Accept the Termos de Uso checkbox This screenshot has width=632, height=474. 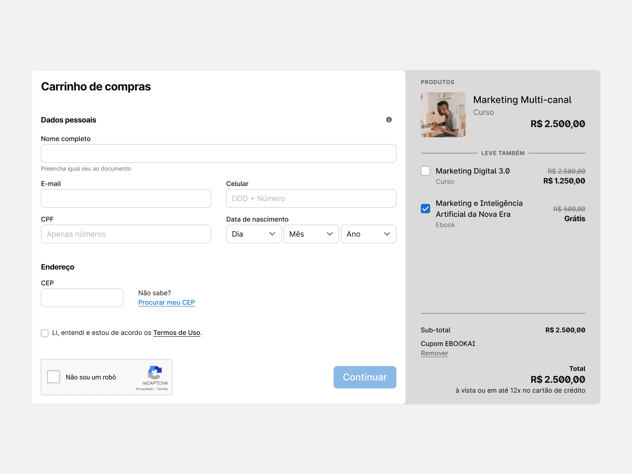point(45,333)
